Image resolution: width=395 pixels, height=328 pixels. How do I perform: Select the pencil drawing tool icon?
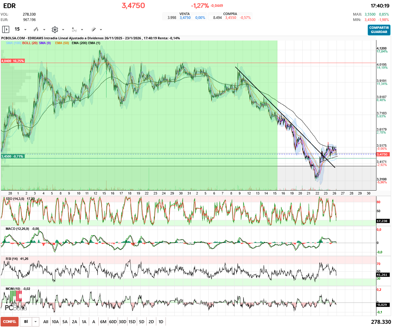pyautogui.click(x=93, y=29)
